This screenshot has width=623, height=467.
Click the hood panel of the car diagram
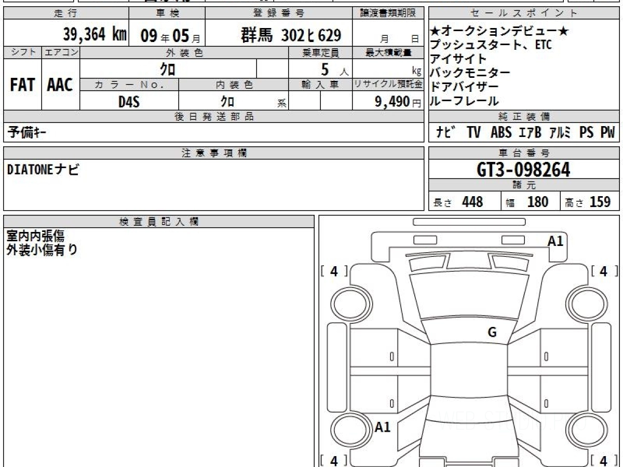pos(469,296)
